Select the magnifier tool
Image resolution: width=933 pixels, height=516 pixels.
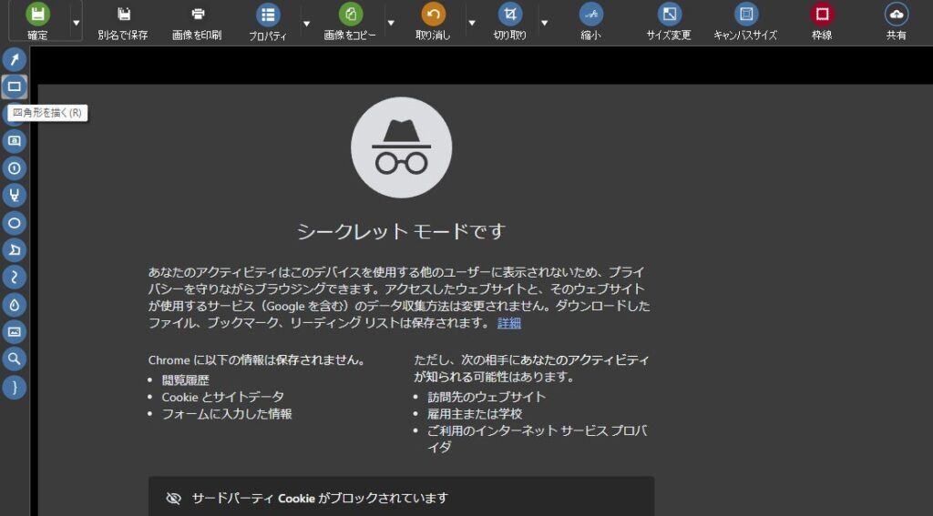pos(15,359)
